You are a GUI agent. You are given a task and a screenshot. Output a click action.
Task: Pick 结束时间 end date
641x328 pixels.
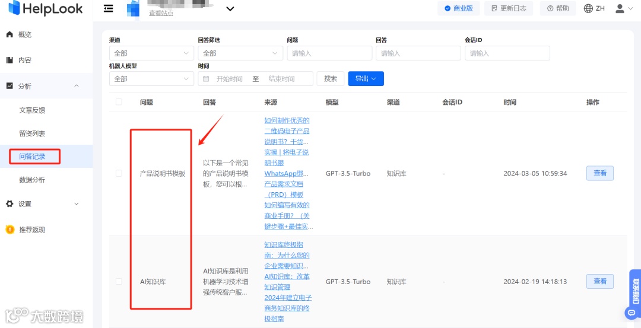click(281, 79)
